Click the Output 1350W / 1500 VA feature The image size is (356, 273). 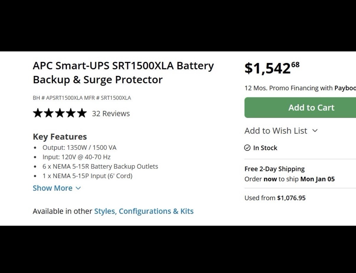click(79, 147)
